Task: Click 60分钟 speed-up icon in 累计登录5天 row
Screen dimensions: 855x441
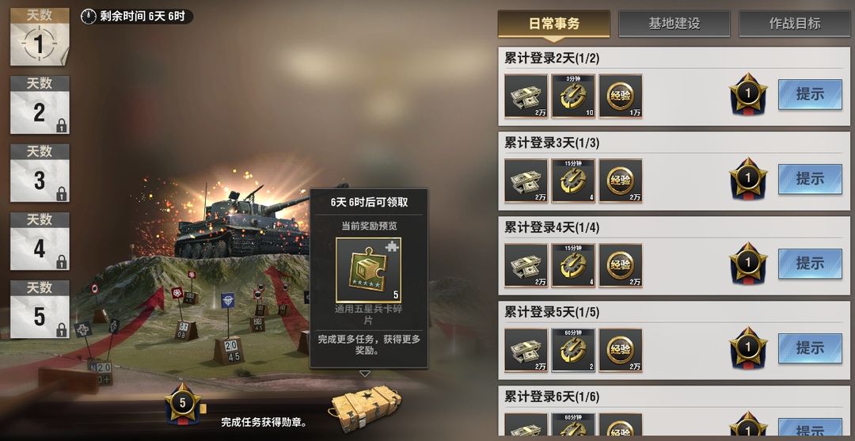Action: pos(573,350)
